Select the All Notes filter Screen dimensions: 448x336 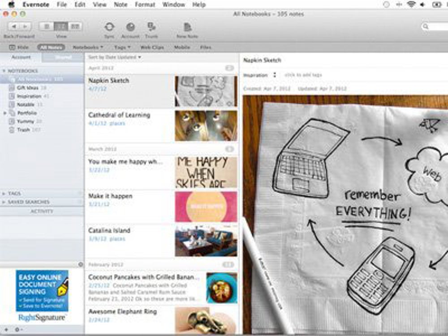pyautogui.click(x=51, y=47)
